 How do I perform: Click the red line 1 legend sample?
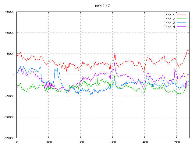(181, 15)
